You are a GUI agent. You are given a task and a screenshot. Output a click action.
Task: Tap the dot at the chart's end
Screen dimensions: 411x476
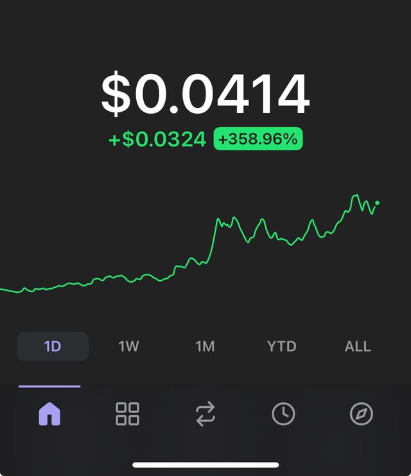coord(378,203)
